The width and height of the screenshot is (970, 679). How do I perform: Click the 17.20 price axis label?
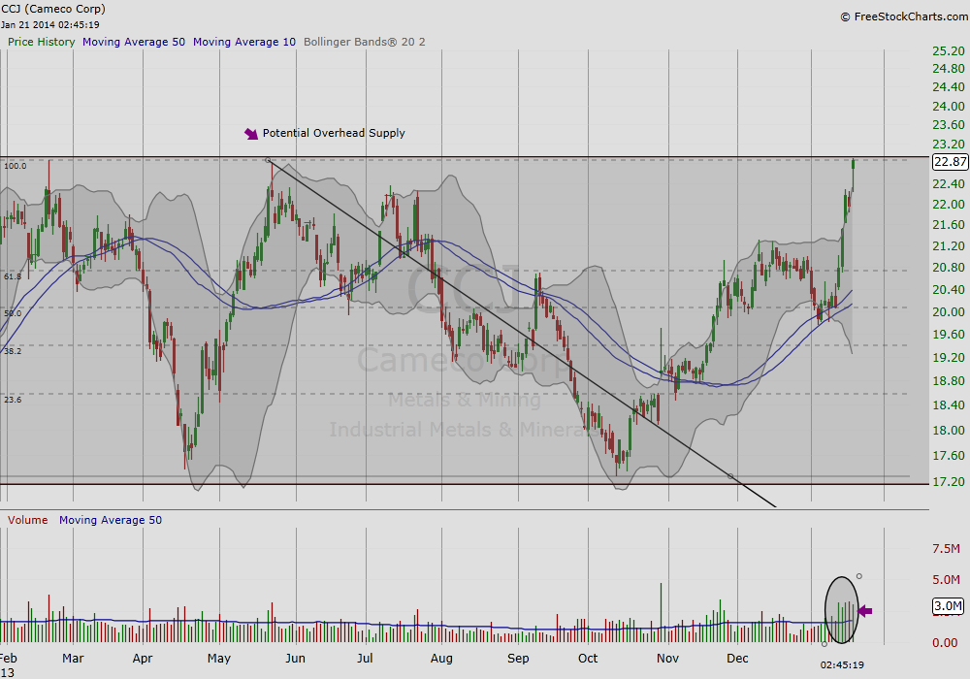[x=949, y=482]
